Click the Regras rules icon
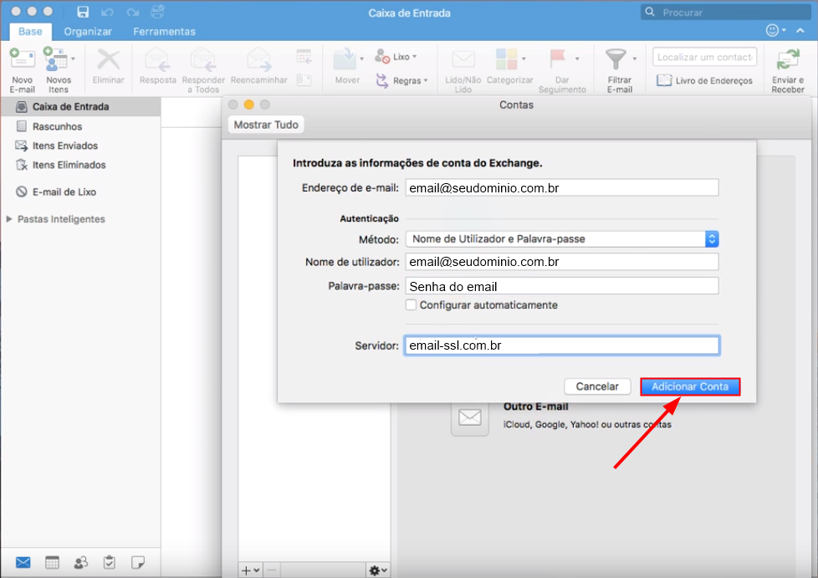Screen dimensions: 818x578 click(x=382, y=80)
